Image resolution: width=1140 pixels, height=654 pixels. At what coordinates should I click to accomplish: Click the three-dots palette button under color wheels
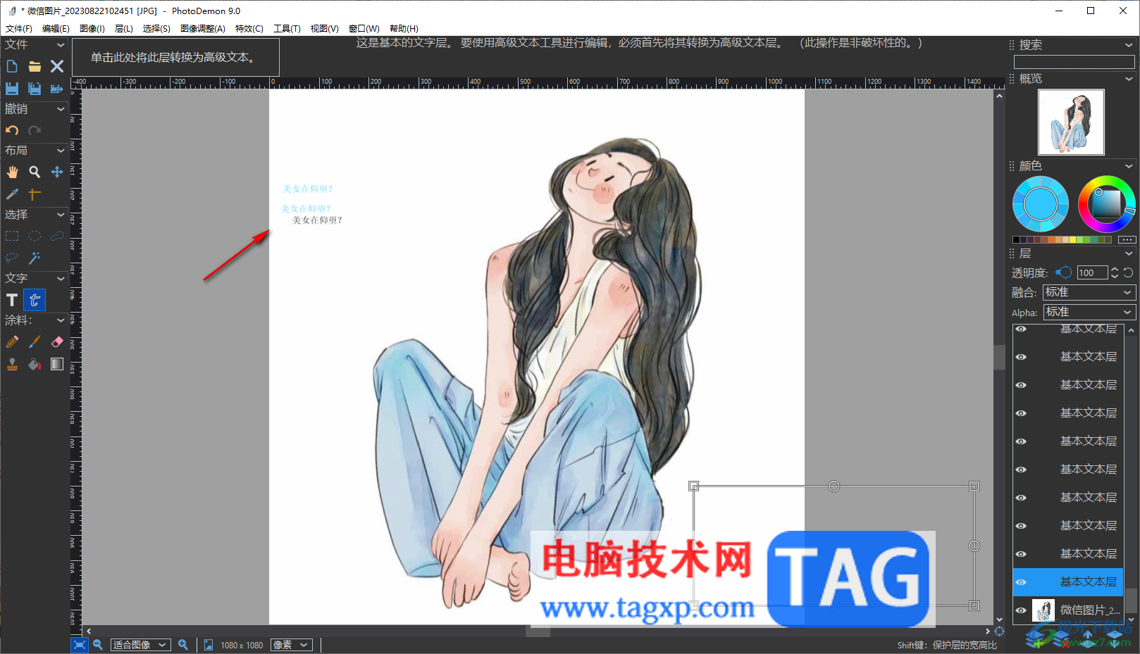coord(1127,239)
